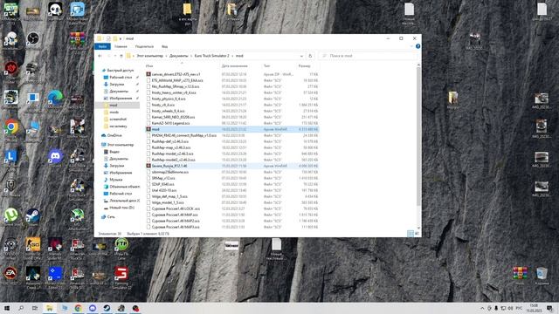Open the Файл tab in Explorer ribbon
The width and height of the screenshot is (559, 314).
[x=102, y=46]
